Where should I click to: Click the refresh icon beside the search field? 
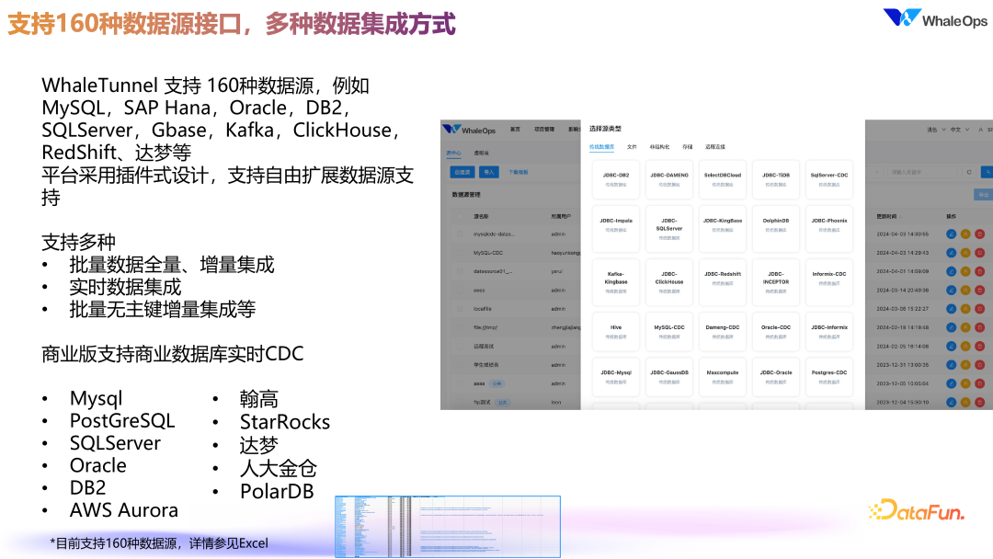tap(969, 172)
